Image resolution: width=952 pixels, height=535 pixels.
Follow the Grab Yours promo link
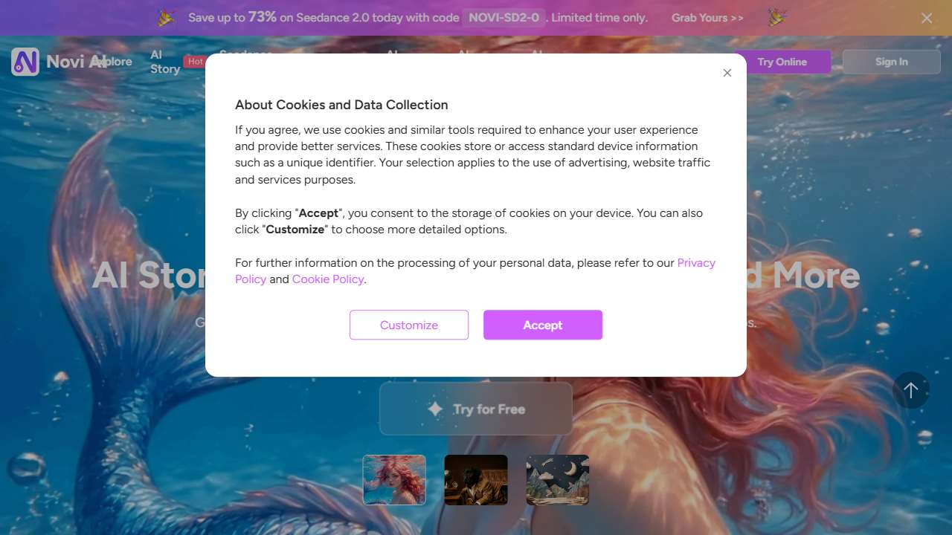tap(707, 18)
